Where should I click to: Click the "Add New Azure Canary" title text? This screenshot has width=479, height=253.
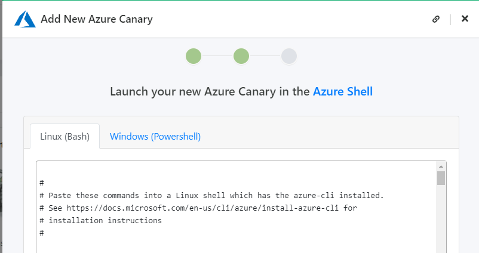[x=96, y=18]
